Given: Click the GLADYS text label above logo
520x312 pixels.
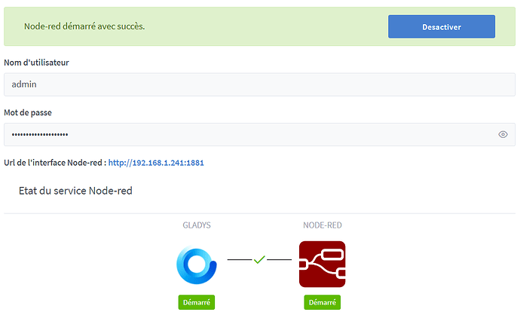Looking at the screenshot, I should 197,225.
